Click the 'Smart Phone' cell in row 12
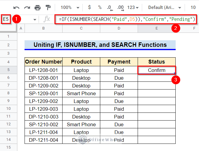 (81, 124)
